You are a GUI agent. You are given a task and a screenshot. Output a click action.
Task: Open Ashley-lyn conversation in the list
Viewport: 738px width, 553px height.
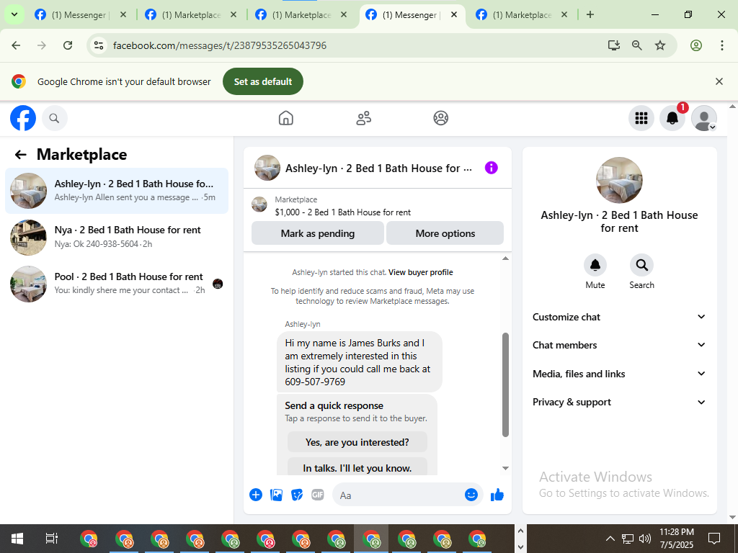[x=117, y=190]
